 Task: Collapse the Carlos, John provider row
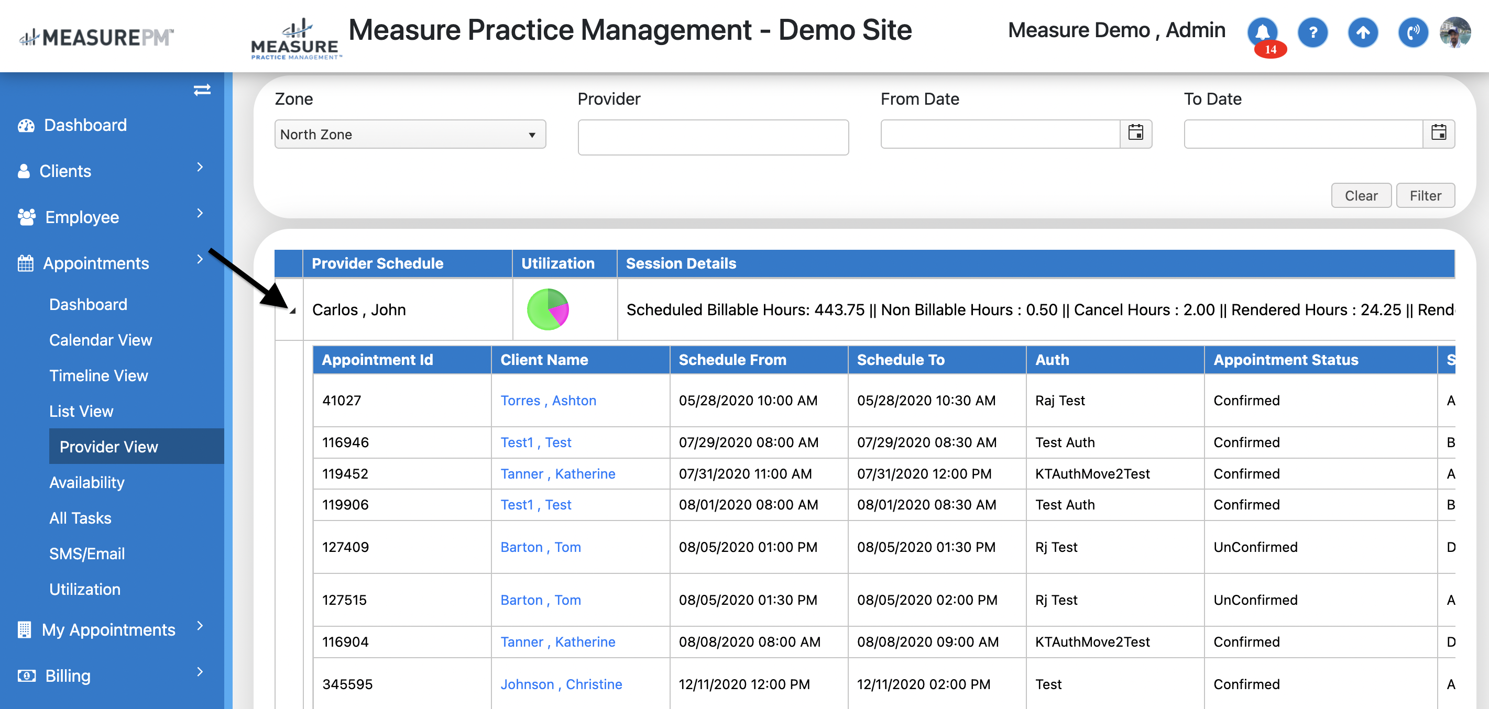point(292,311)
